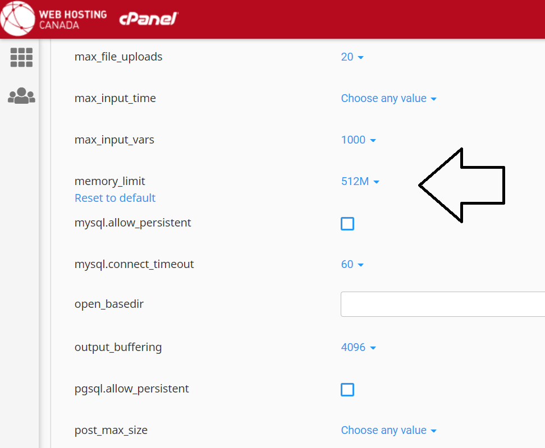545x448 pixels.
Task: Expand the output_buffering selector showing 4096
Action: (x=358, y=347)
